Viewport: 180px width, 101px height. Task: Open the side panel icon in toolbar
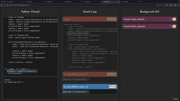171,5
